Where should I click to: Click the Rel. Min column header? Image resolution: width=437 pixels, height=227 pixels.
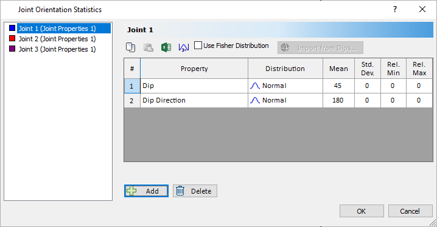(394, 69)
